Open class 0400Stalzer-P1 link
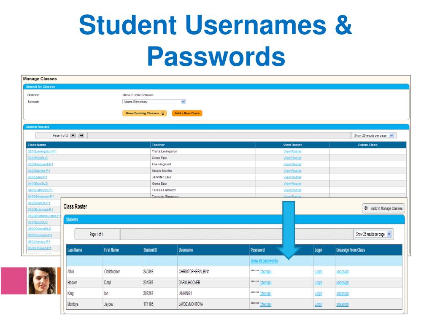The width and height of the screenshot is (432, 324). 39,203
